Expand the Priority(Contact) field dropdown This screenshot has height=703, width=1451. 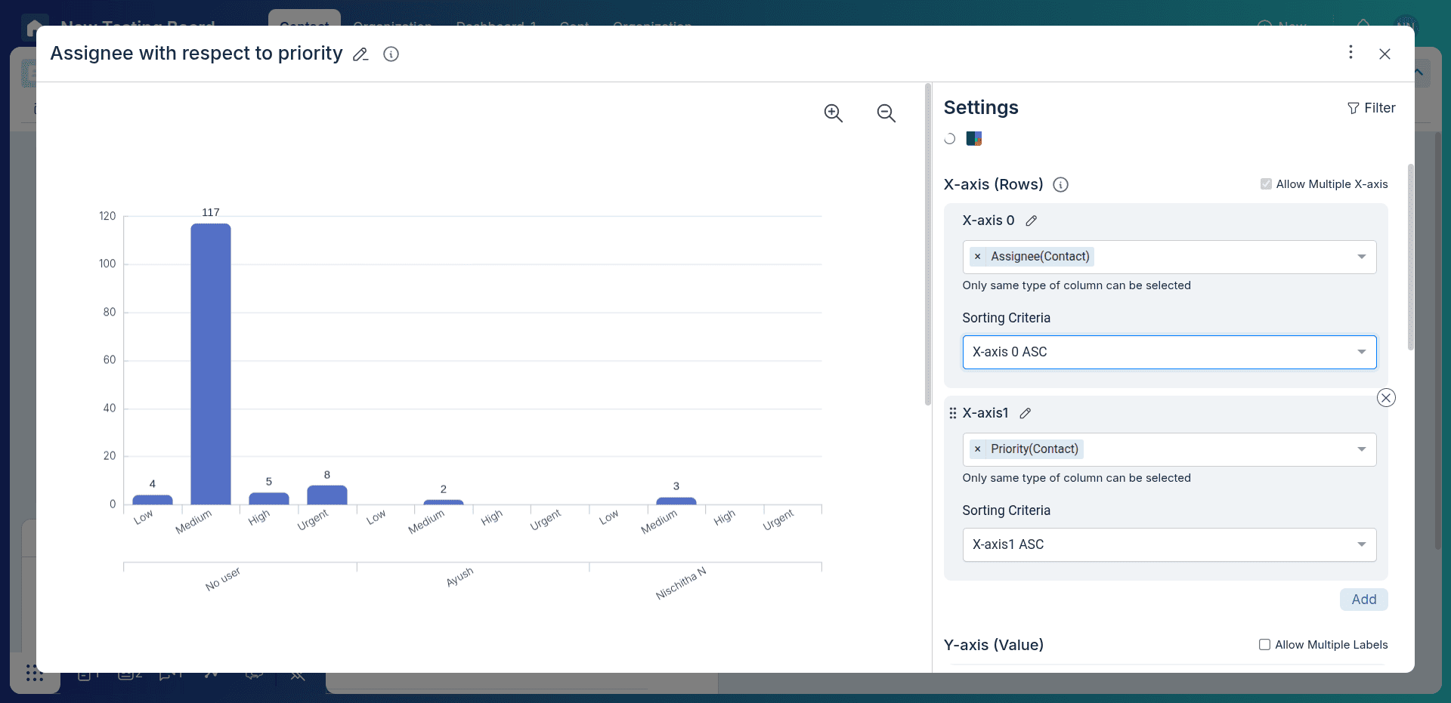(1361, 449)
